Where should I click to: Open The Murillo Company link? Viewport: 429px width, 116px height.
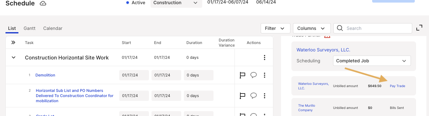click(x=307, y=108)
